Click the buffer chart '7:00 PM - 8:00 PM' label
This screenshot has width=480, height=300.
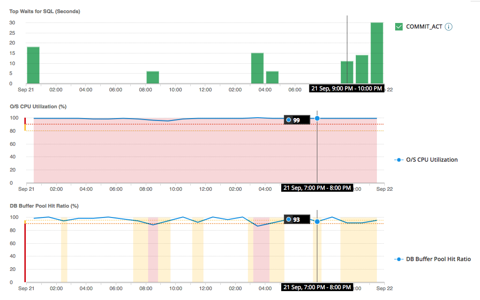[x=316, y=287]
